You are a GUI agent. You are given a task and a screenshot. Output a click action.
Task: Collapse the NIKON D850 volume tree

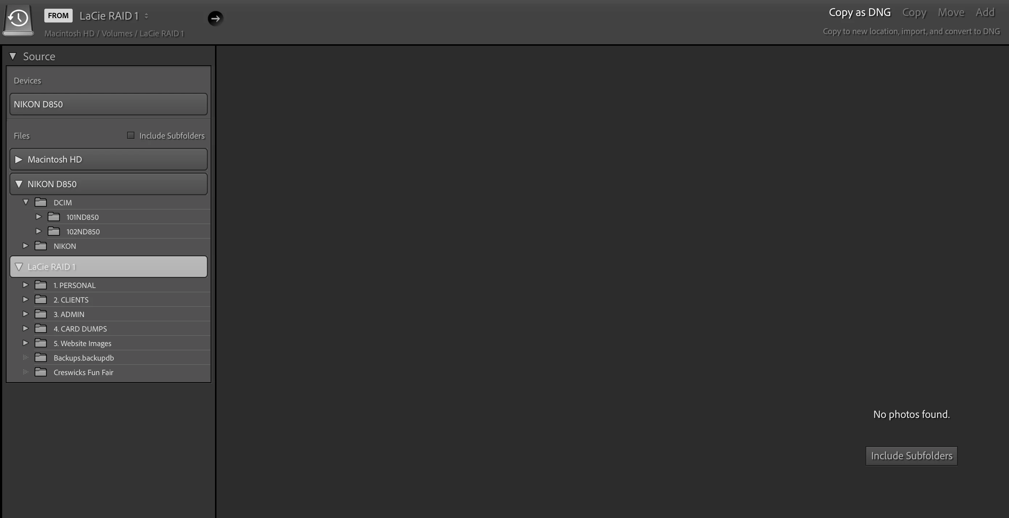19,184
